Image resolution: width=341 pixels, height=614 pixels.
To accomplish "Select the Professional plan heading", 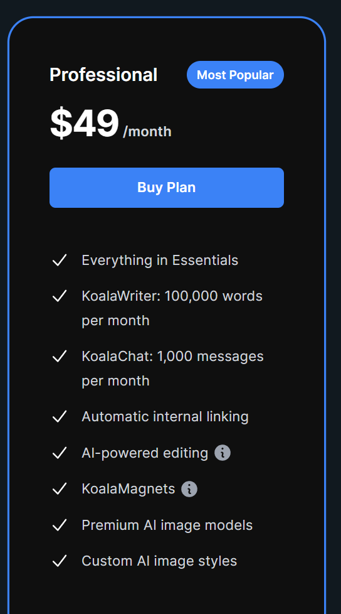I will (103, 75).
